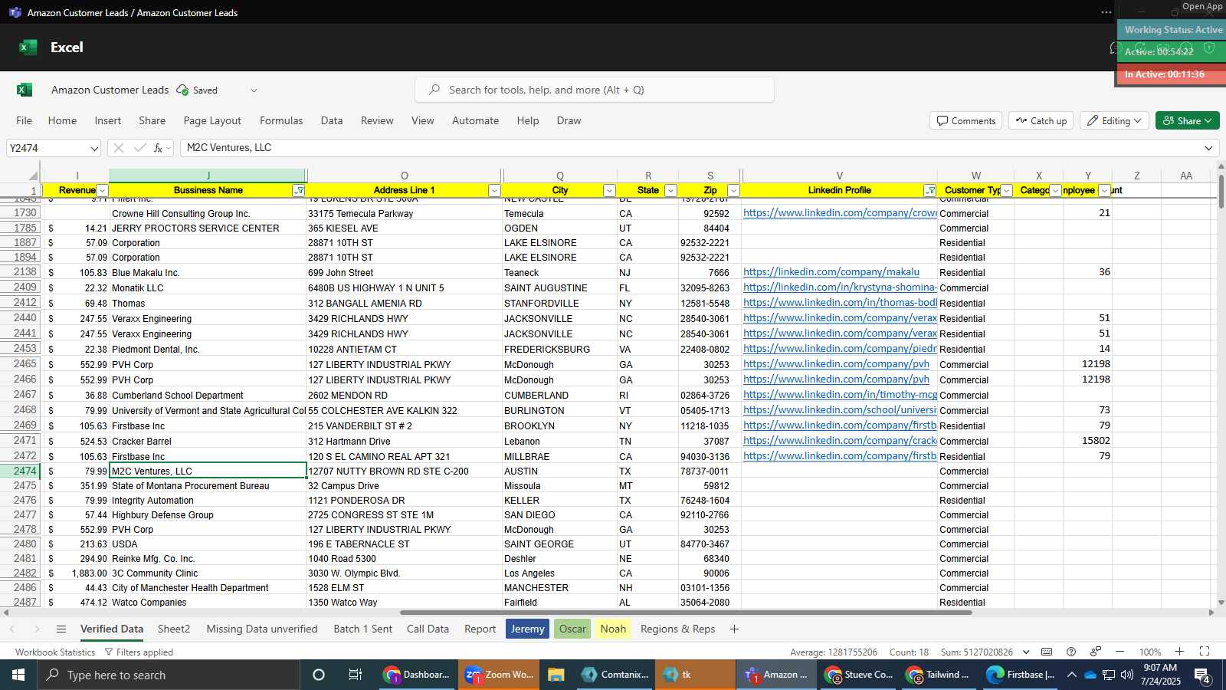The height and width of the screenshot is (690, 1226).
Task: Open the Name Box dropdown arrow
Action: (94, 148)
